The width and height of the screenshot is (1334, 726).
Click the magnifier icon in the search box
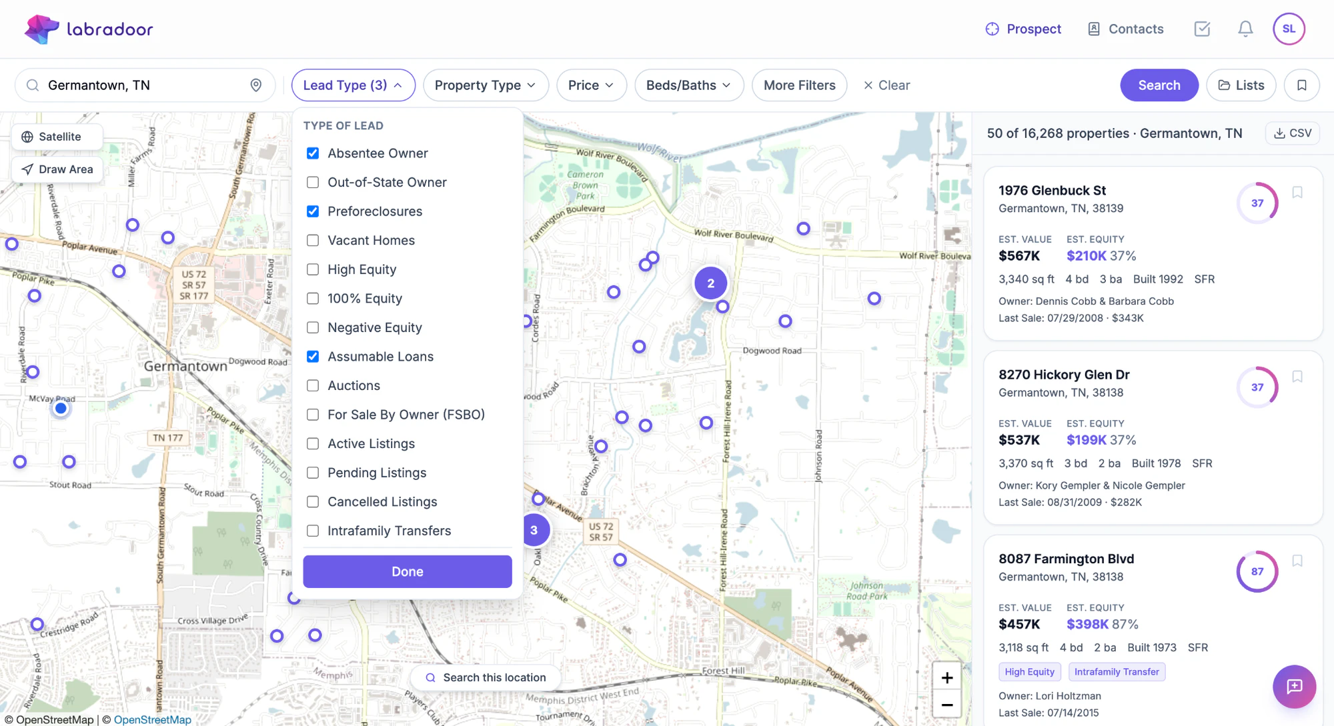pyautogui.click(x=32, y=85)
